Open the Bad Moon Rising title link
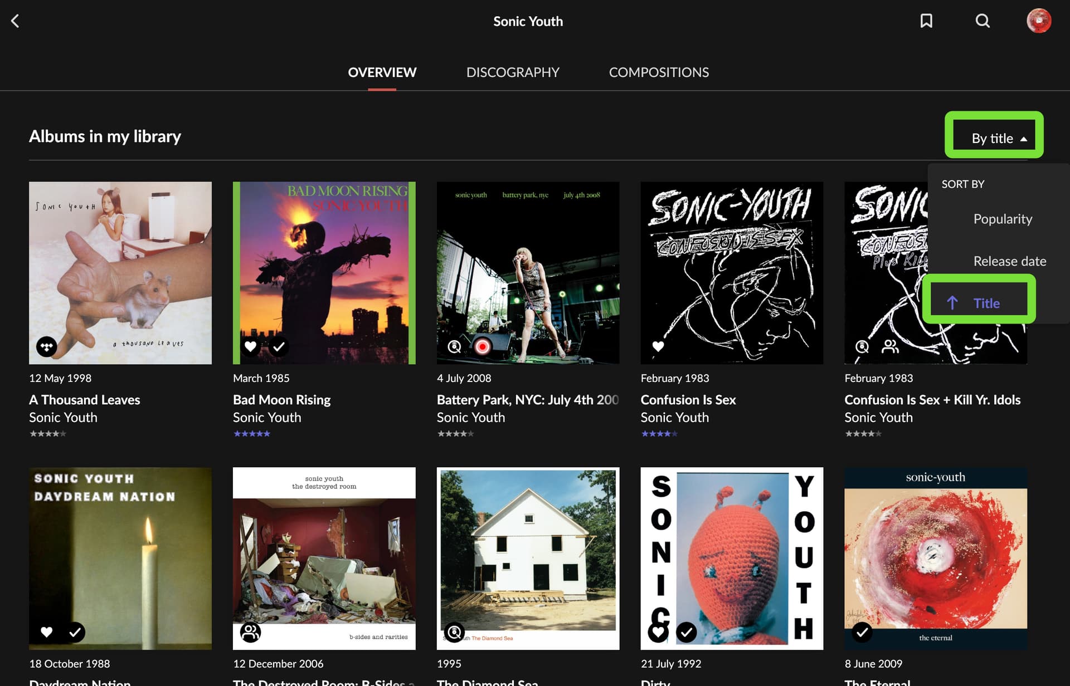The image size is (1070, 686). tap(282, 400)
